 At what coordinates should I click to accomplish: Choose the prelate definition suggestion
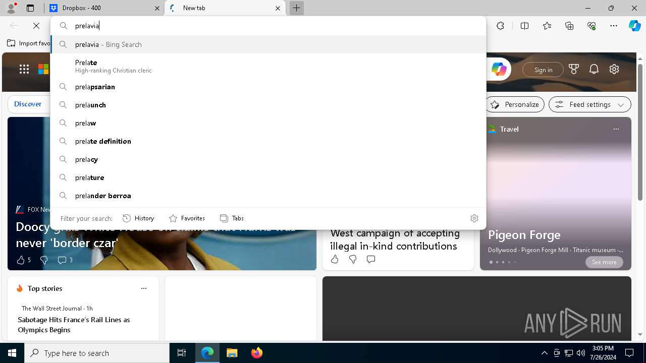pyautogui.click(x=268, y=141)
